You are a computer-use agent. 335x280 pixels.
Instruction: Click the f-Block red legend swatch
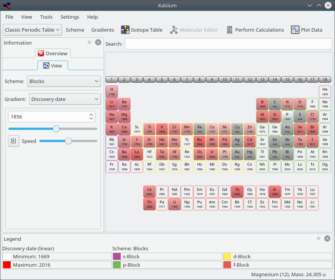[x=227, y=265]
